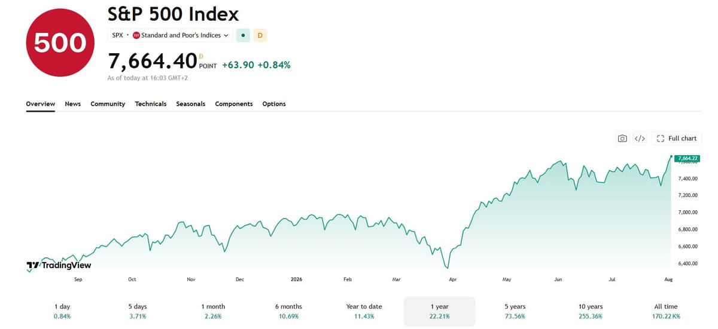
Task: Select the 1 day range
Action: pyautogui.click(x=62, y=311)
